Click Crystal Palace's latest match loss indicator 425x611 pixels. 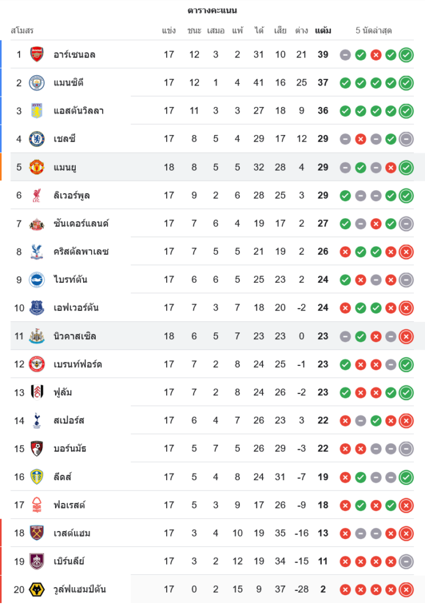tap(406, 252)
